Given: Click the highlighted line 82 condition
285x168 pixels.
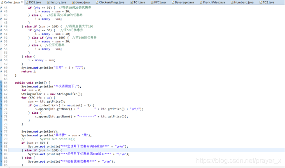Looking at the screenshot, I should pos(42,150).
